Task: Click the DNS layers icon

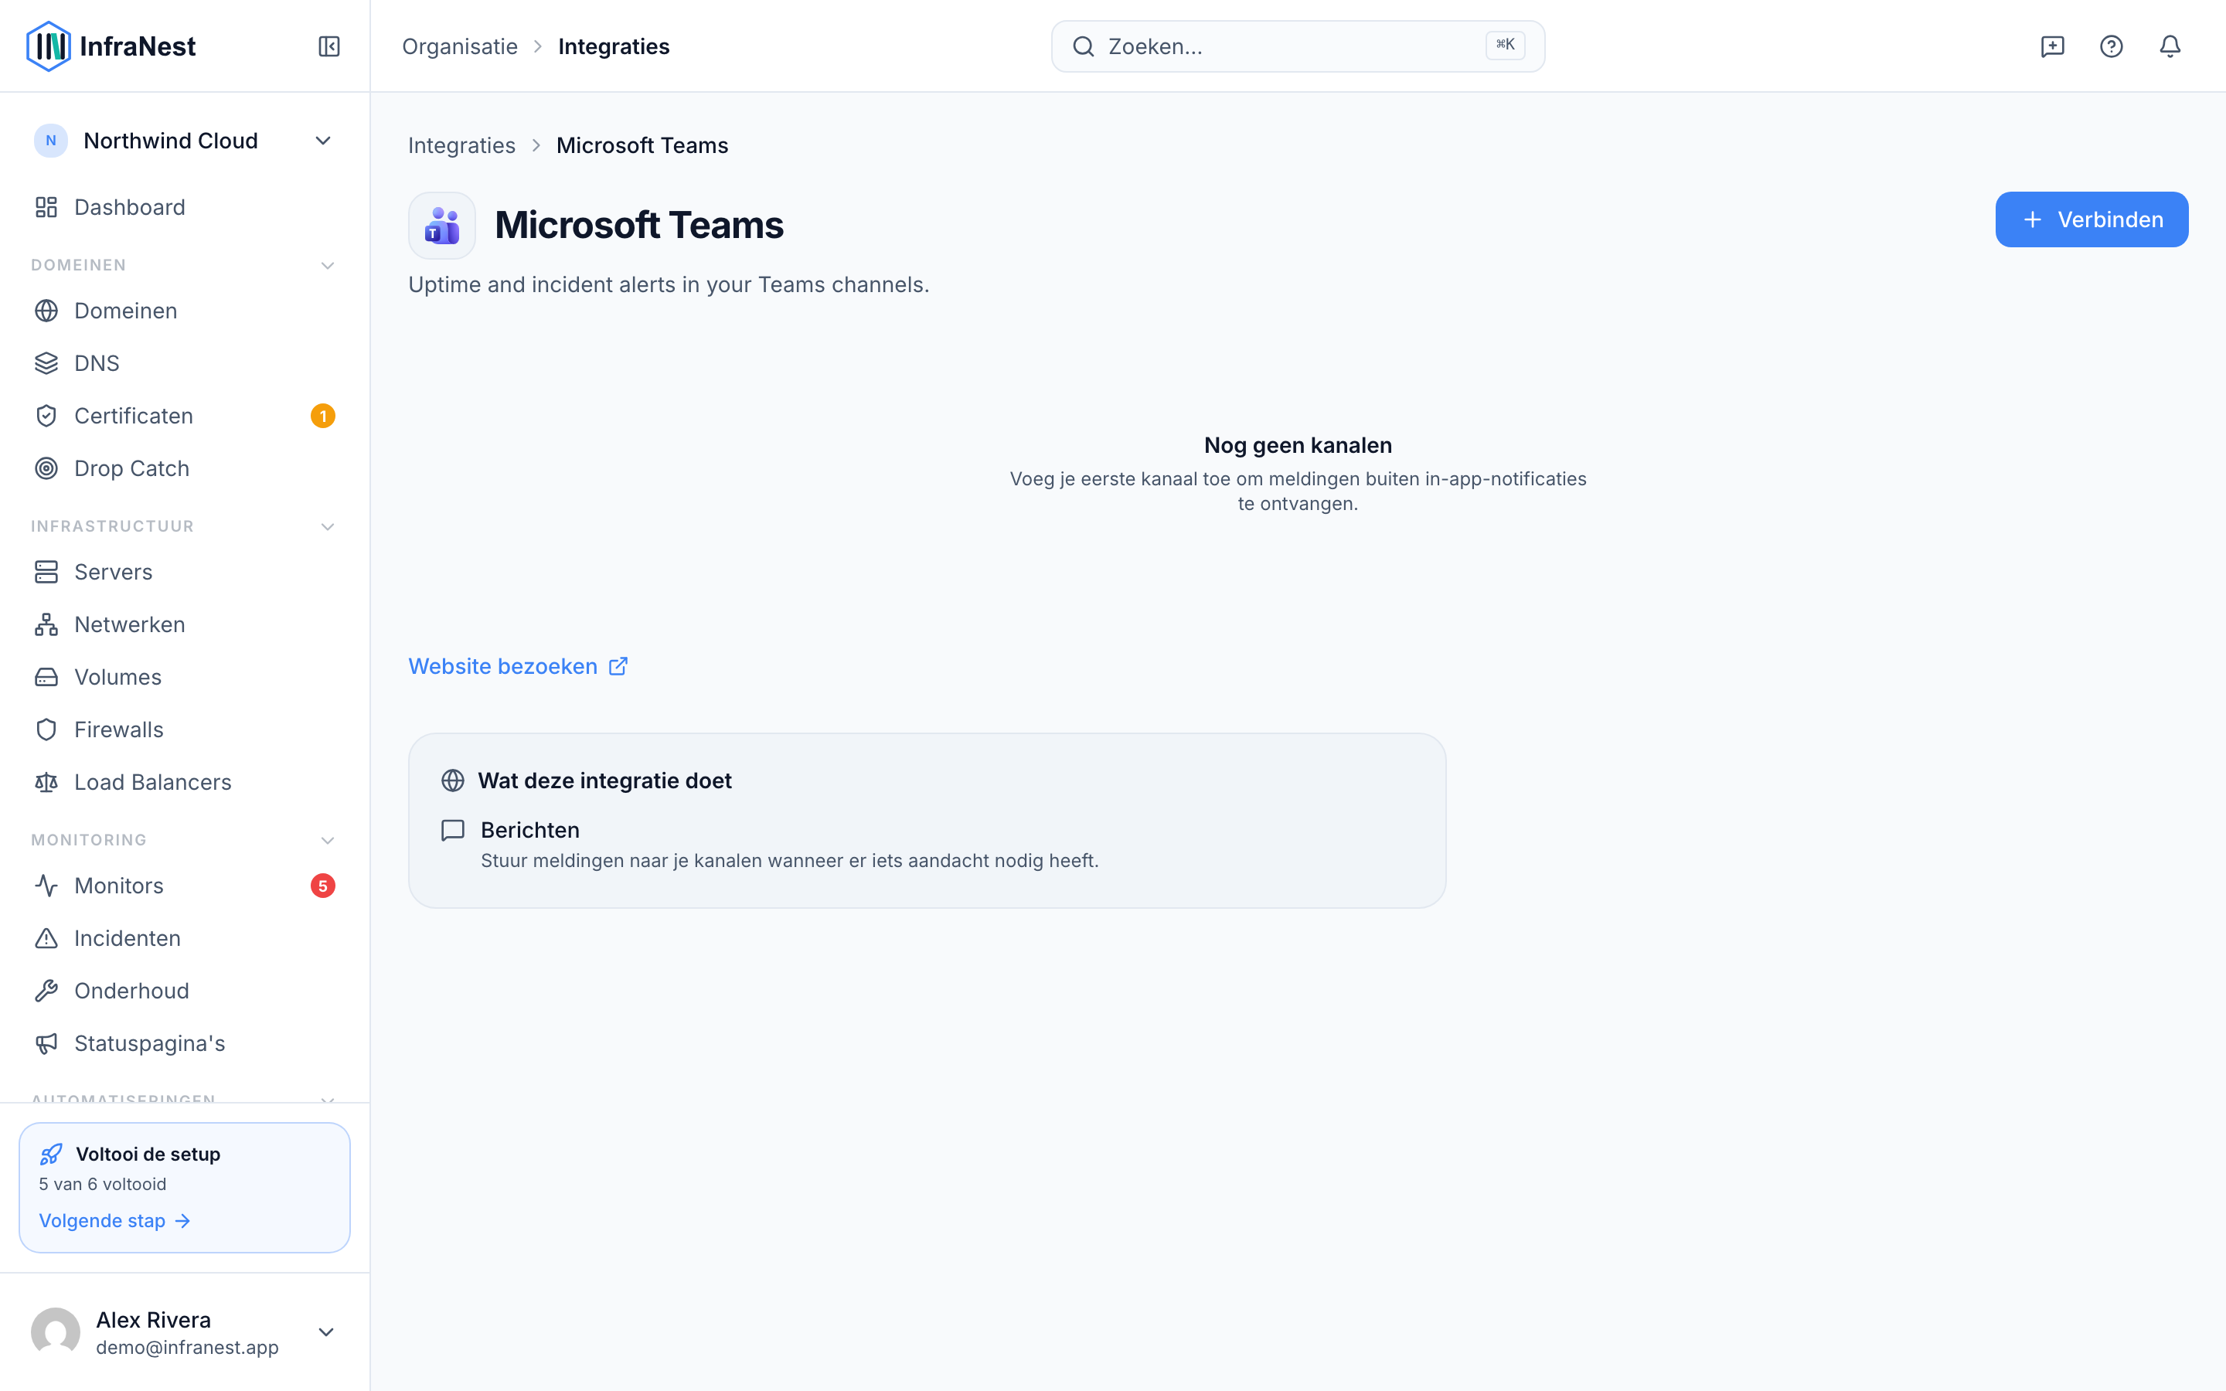Action: point(46,363)
